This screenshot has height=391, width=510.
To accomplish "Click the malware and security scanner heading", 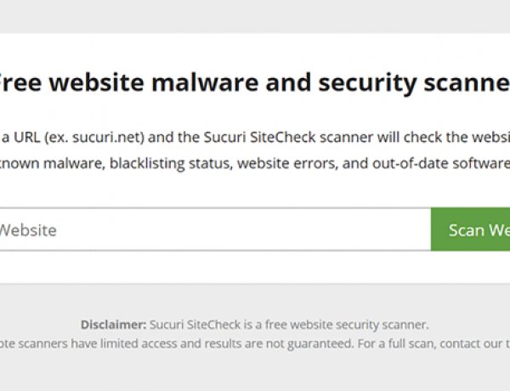I will (255, 83).
